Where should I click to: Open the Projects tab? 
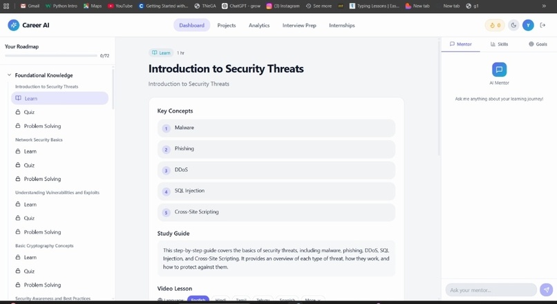227,25
